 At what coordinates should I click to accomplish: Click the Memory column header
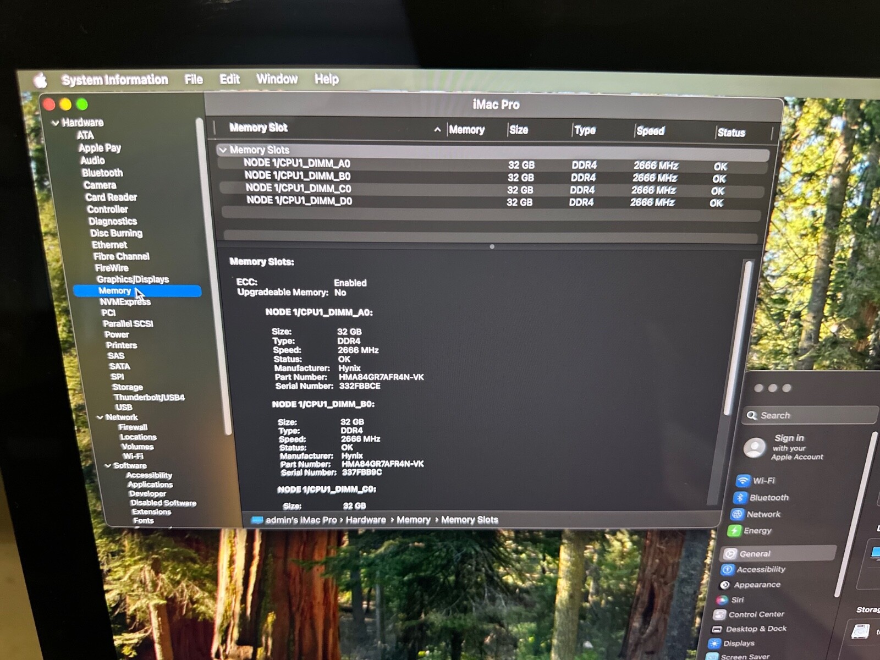pos(467,130)
